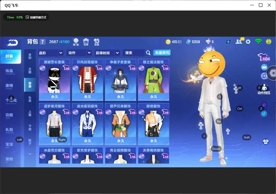This screenshot has height=194, width=276.
Task: Click the gray hexagon floating button
Action: click(272, 73)
